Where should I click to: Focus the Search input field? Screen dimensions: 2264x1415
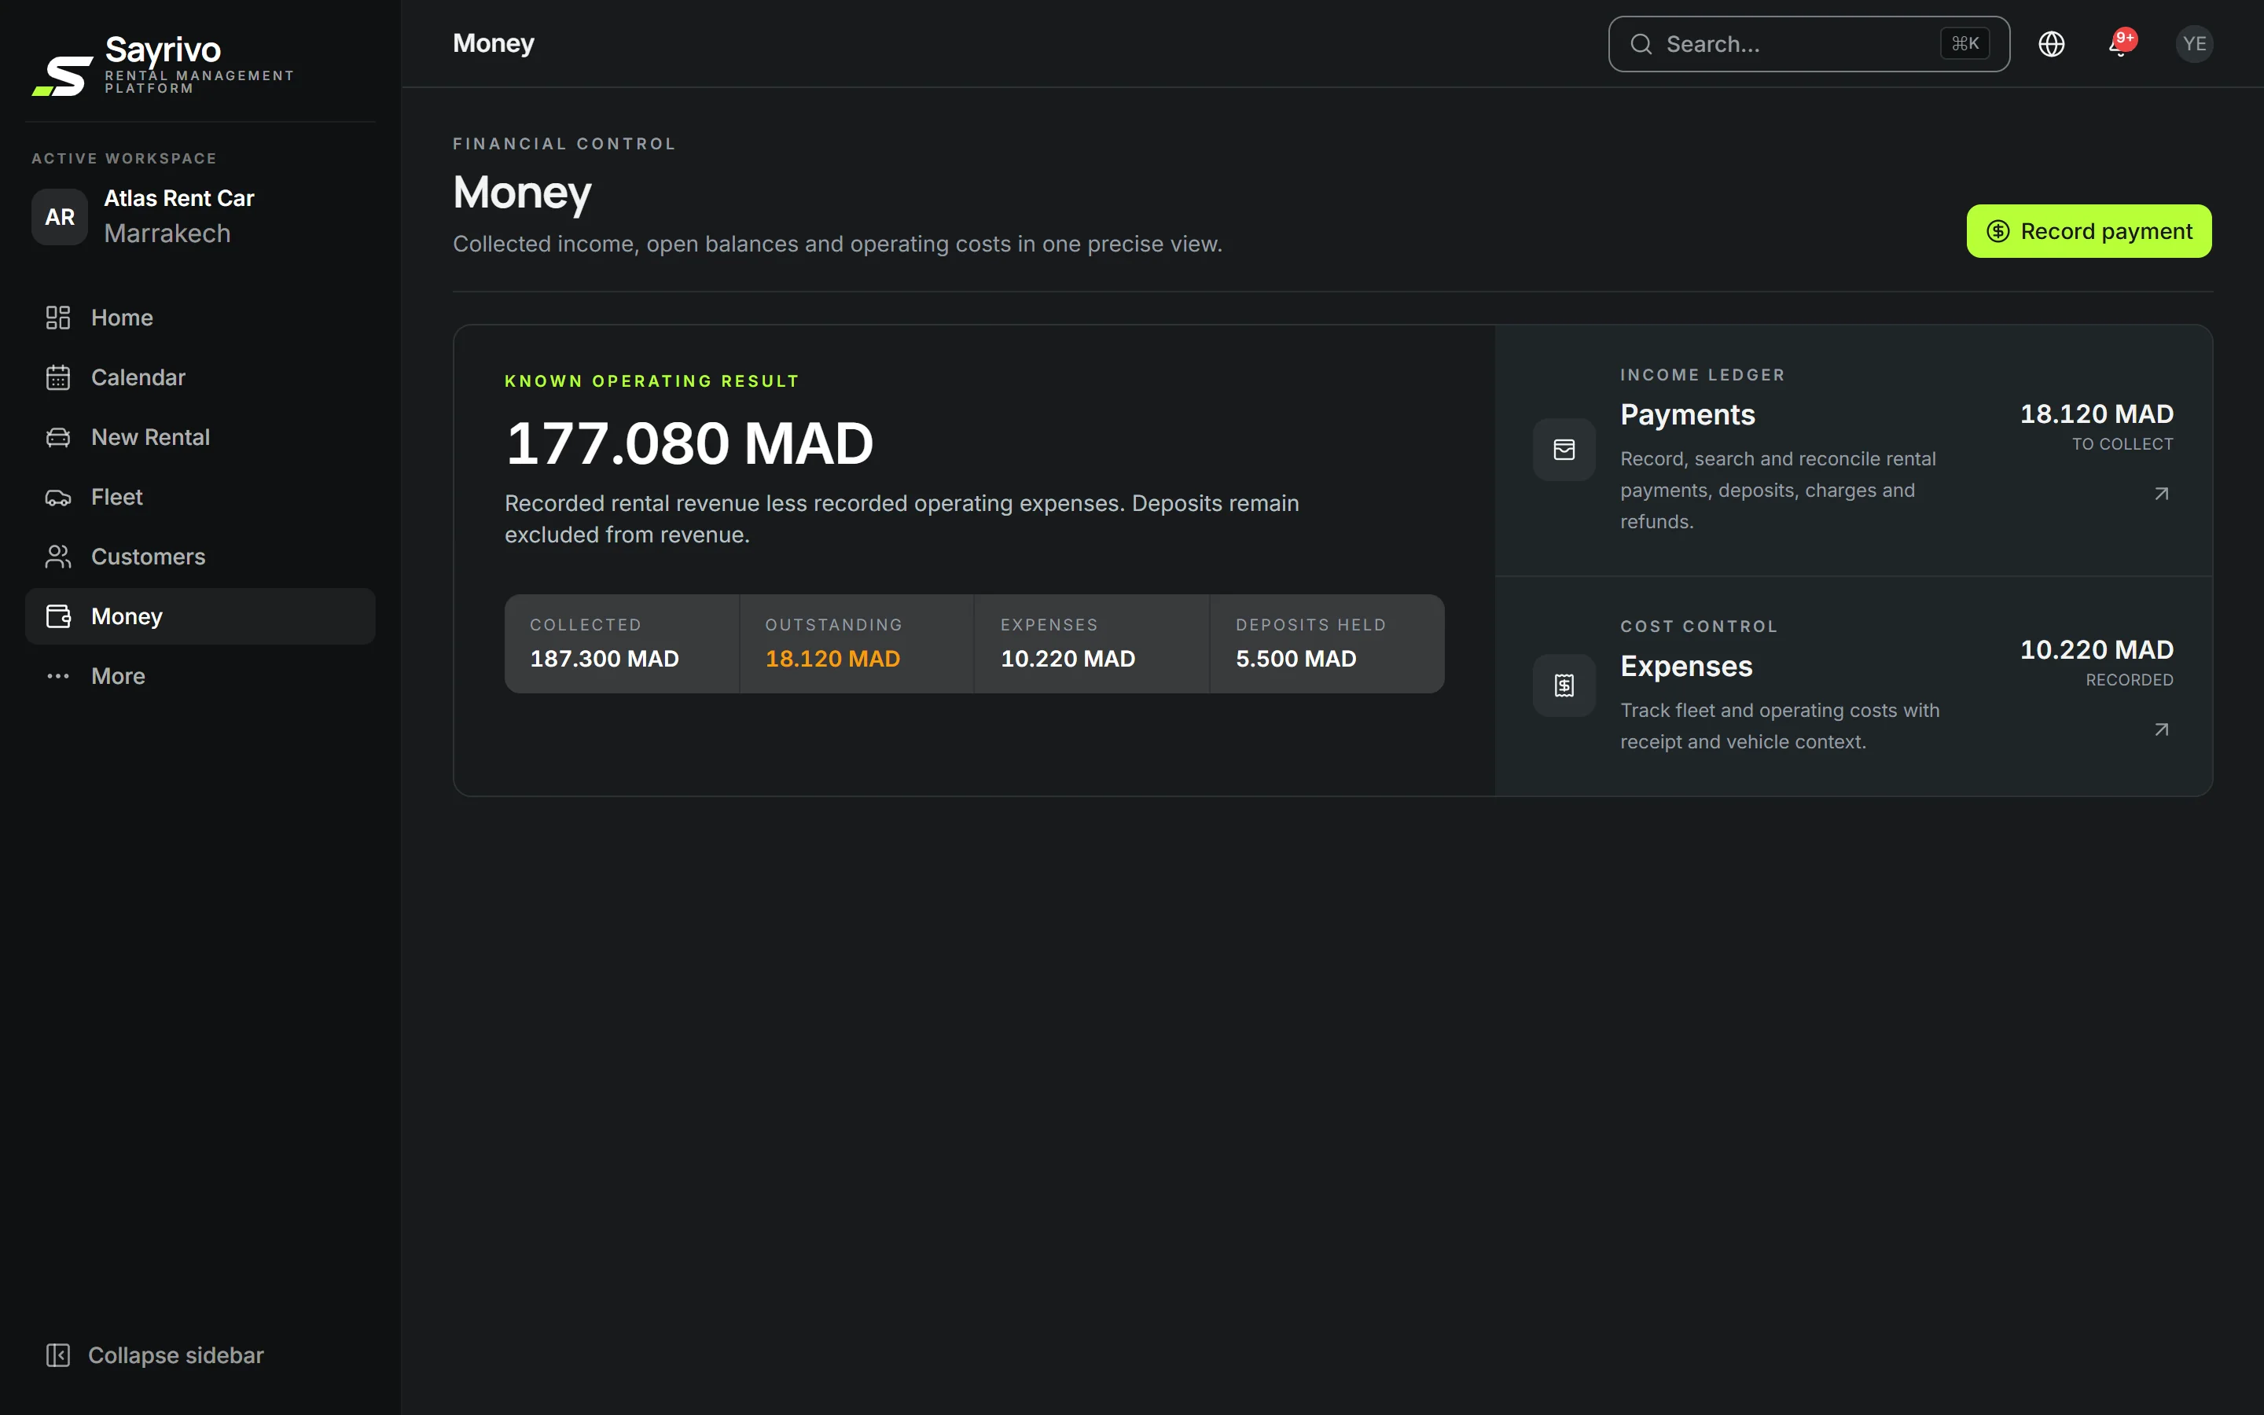pos(1810,44)
